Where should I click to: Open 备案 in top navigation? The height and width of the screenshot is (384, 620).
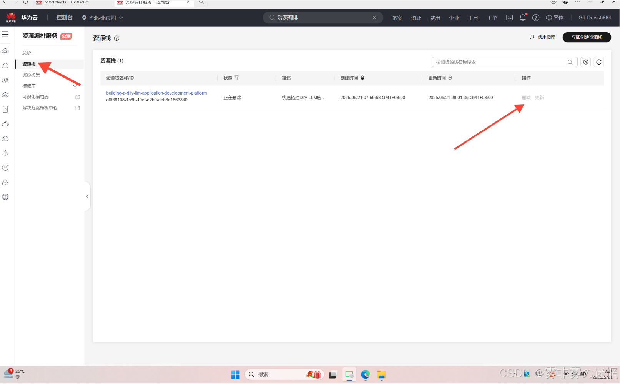click(x=397, y=18)
